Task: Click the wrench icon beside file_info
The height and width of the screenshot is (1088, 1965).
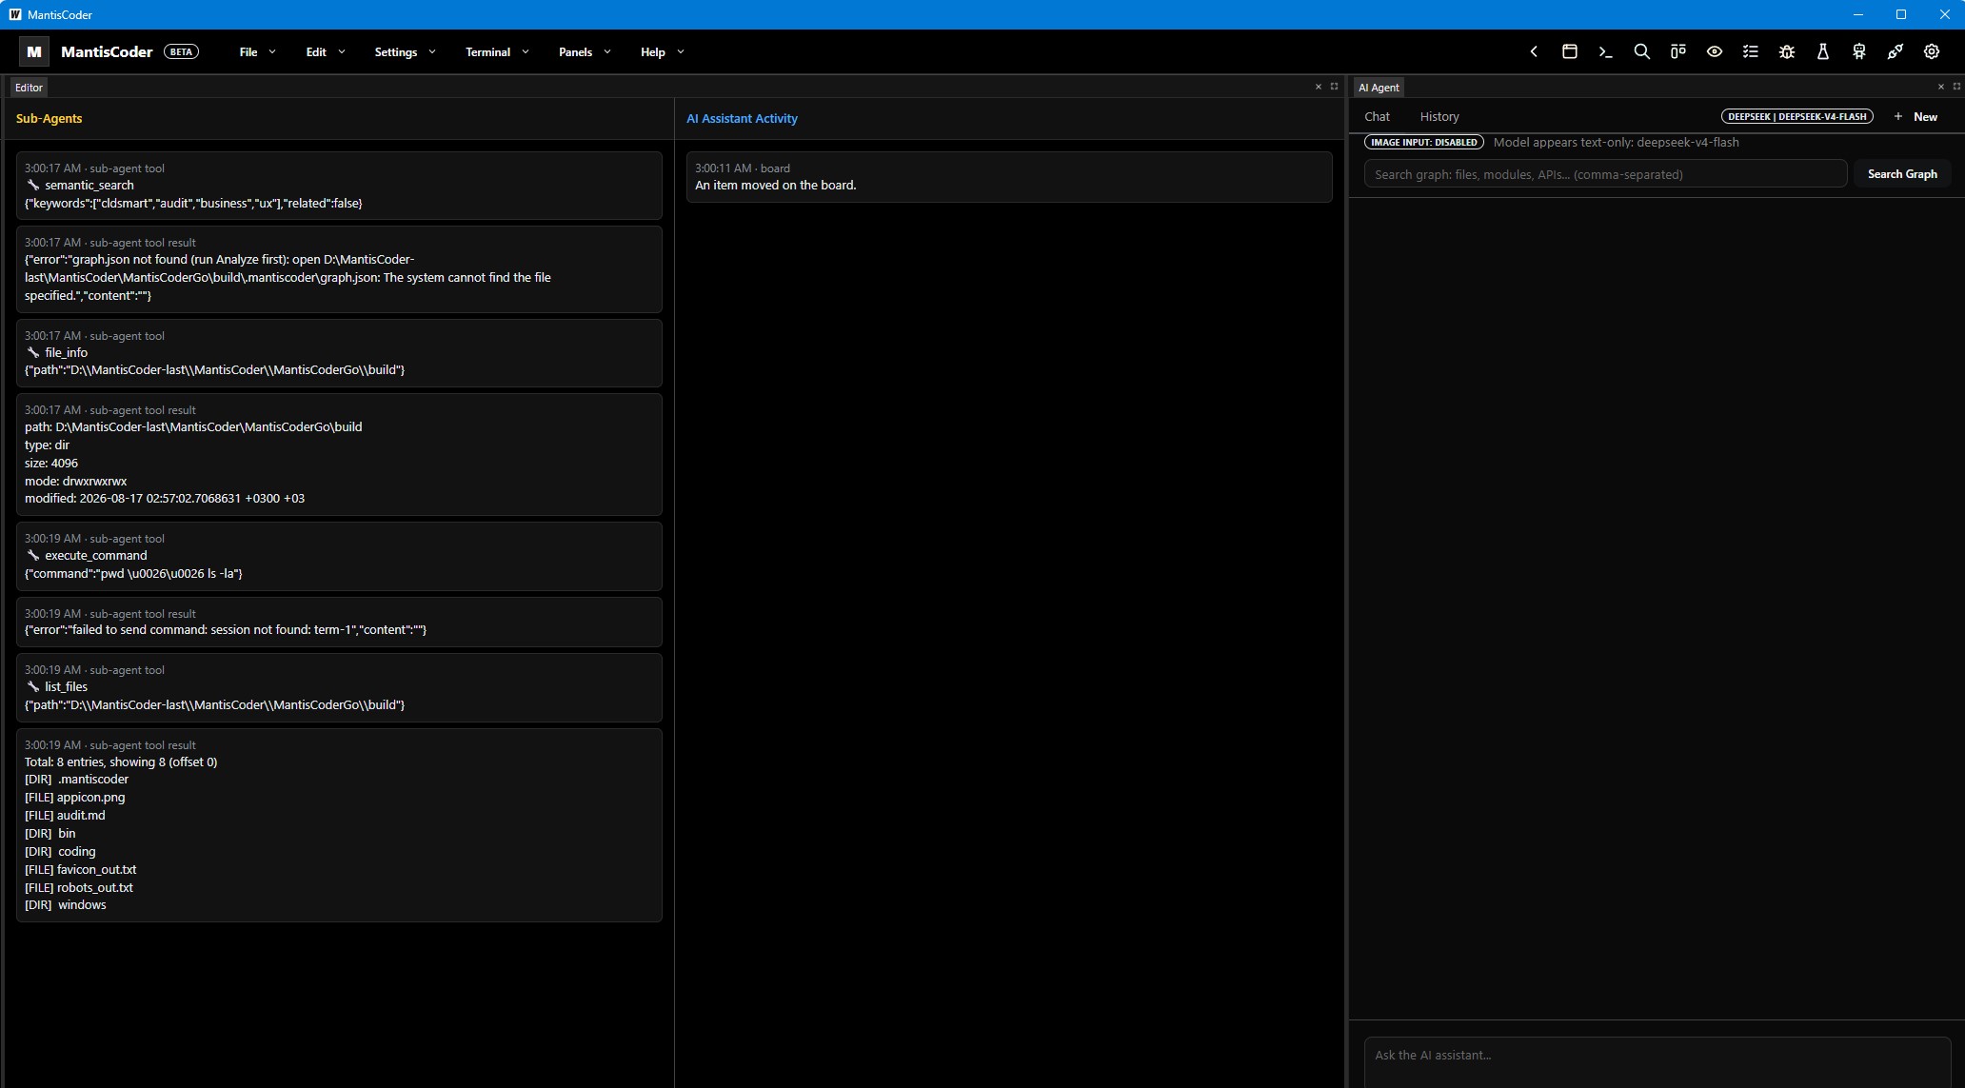Action: coord(33,353)
